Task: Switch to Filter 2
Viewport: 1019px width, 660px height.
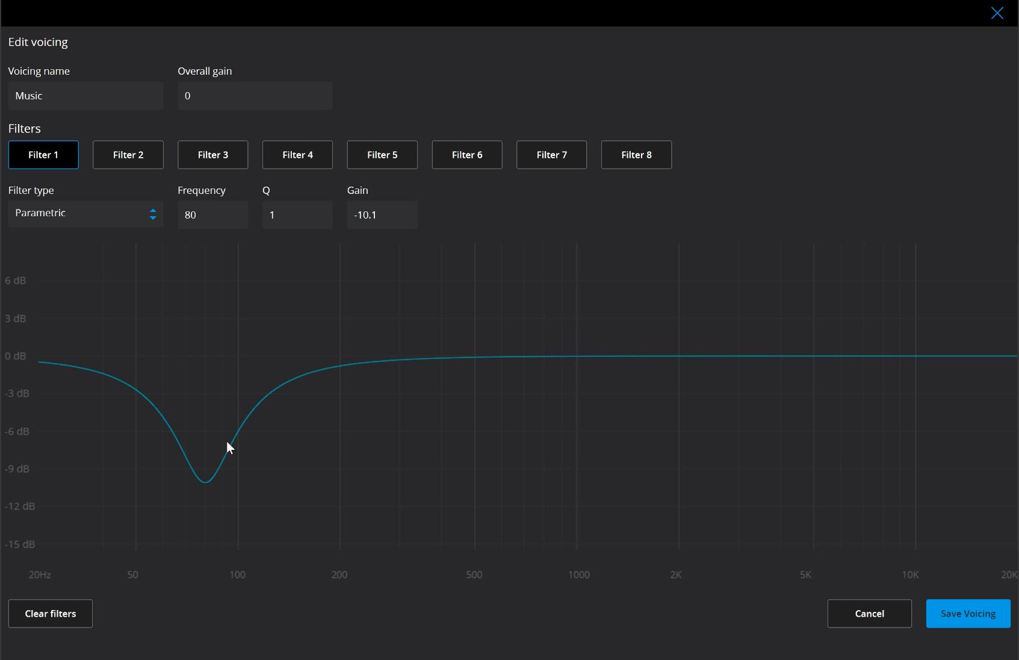Action: point(128,155)
